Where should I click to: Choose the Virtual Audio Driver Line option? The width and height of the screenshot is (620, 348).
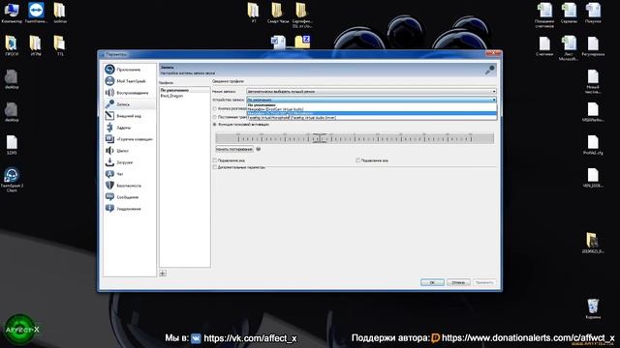point(371,118)
